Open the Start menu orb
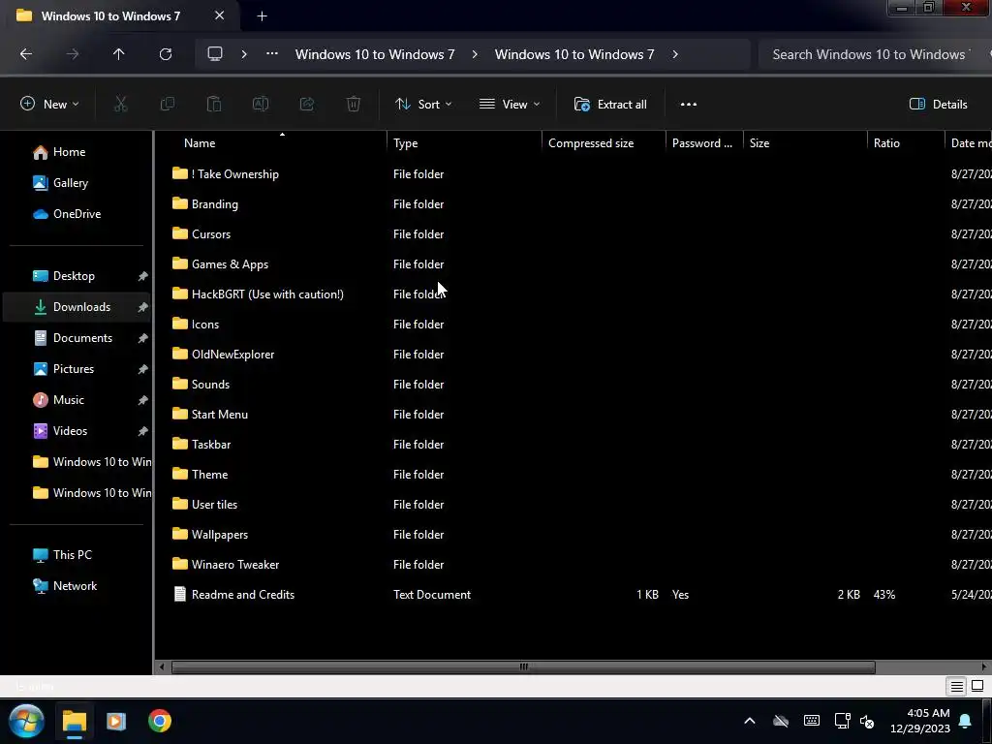The image size is (992, 744). point(26,721)
